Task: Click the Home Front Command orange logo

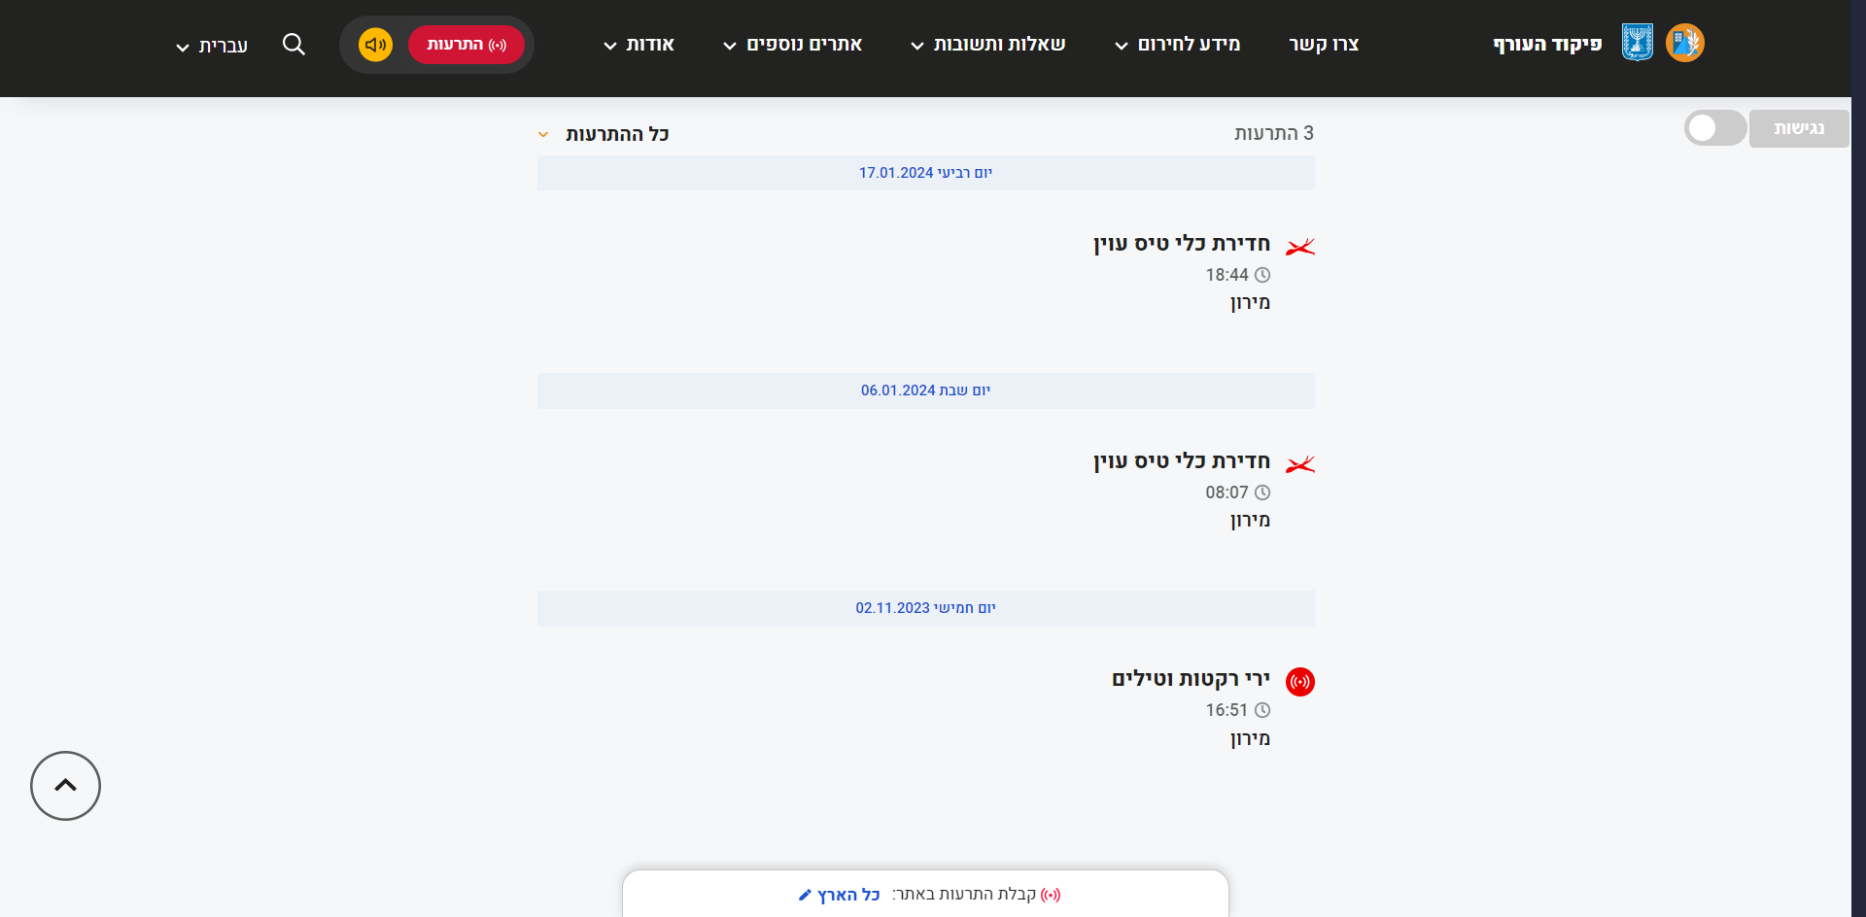Action: (1684, 43)
